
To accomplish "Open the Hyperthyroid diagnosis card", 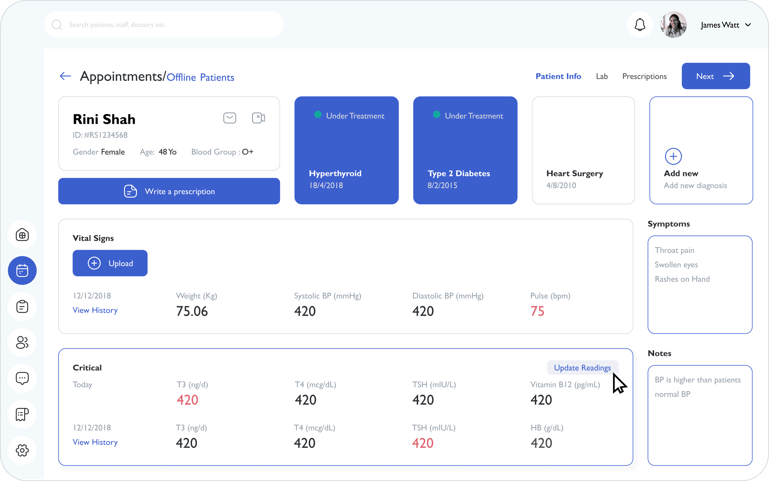I will pos(346,151).
